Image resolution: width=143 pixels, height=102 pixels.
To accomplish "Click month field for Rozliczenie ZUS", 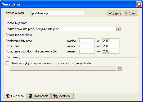I will coord(86,46).
